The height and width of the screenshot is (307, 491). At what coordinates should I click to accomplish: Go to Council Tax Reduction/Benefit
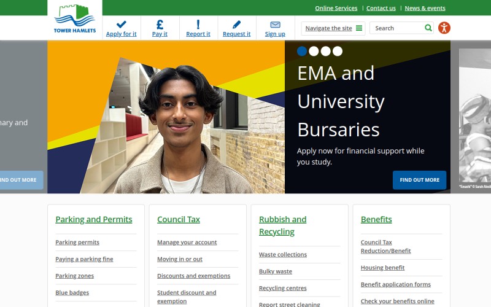point(385,247)
